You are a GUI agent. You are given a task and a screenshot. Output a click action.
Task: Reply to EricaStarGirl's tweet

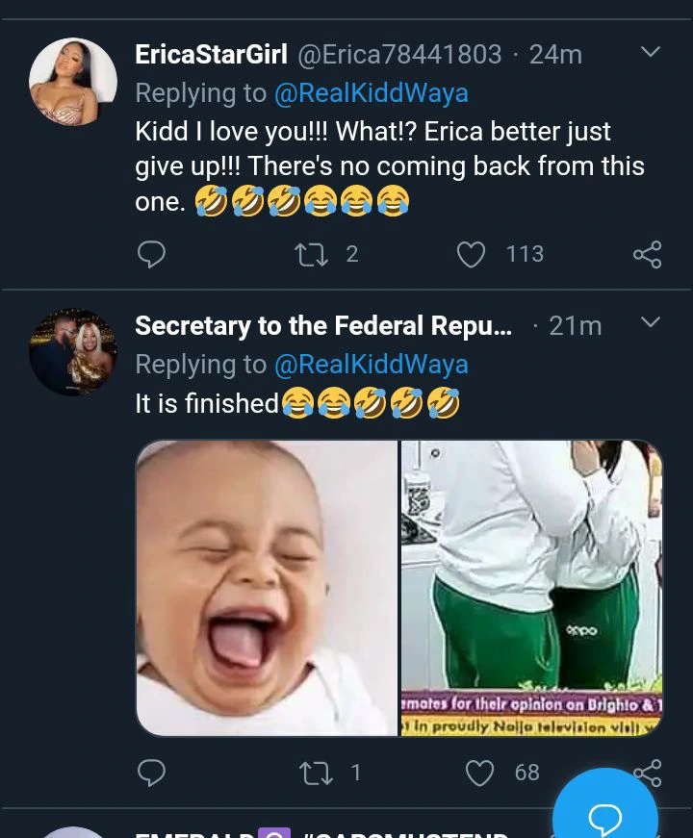151,254
